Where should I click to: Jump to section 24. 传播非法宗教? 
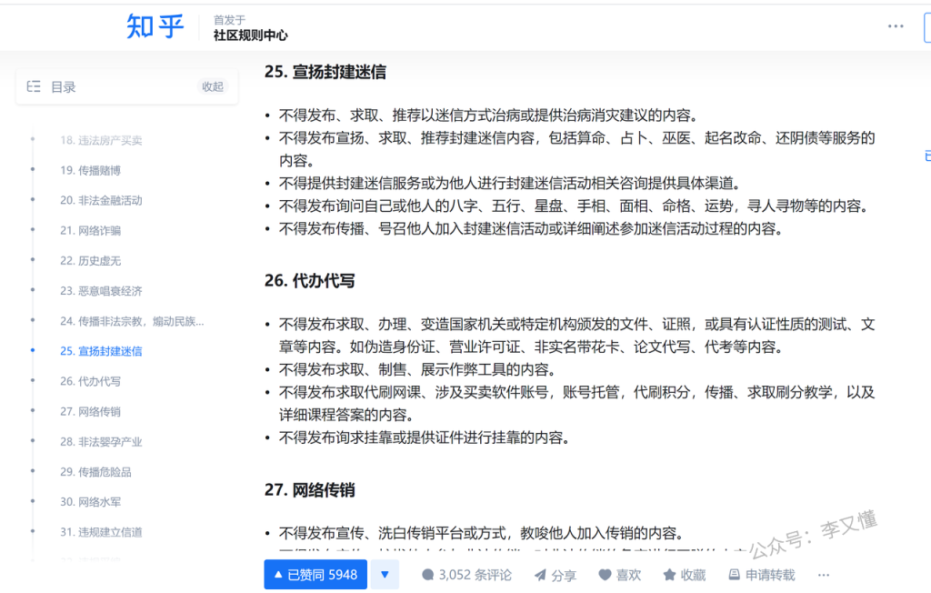tap(132, 321)
